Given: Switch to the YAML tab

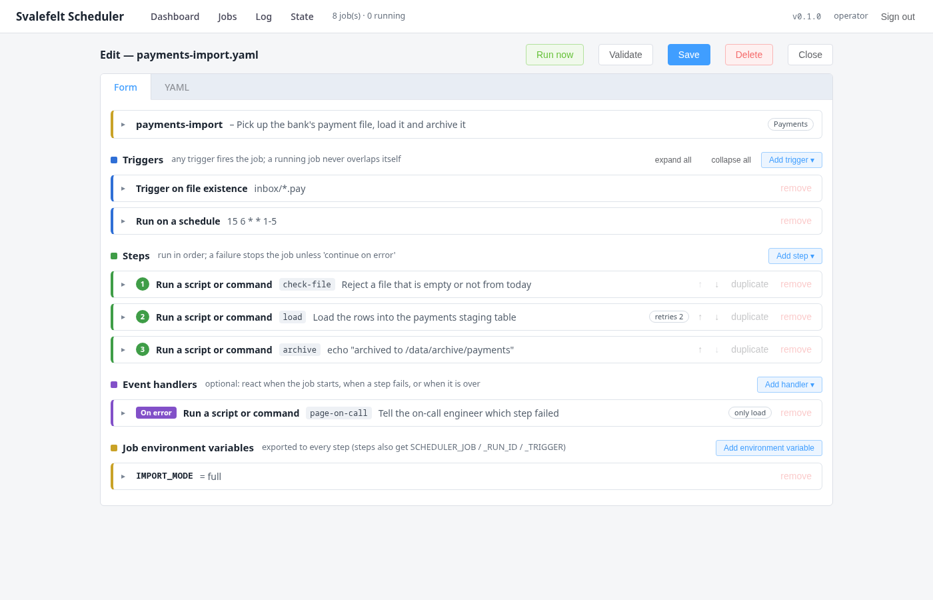Looking at the screenshot, I should [177, 87].
